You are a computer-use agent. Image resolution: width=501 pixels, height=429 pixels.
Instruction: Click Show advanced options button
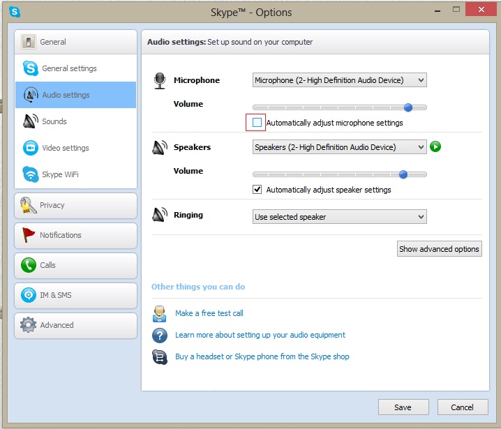click(440, 248)
